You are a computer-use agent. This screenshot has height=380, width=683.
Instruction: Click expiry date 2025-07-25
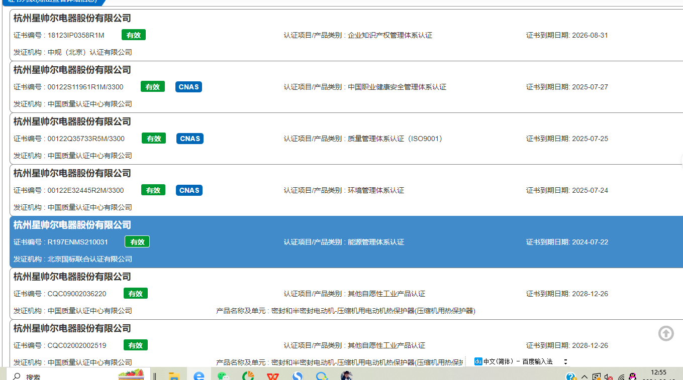(590, 139)
